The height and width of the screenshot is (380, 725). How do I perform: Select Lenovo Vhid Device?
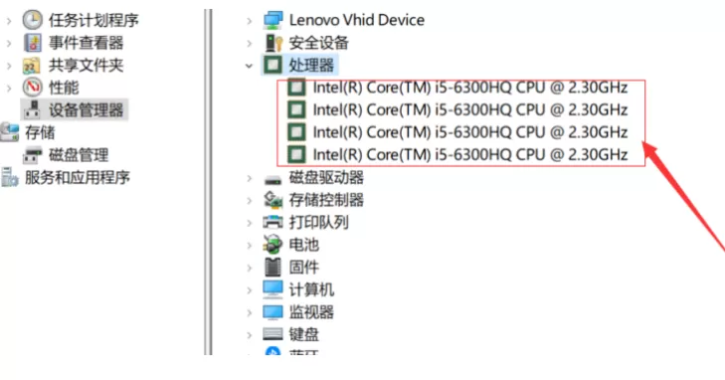pos(356,20)
